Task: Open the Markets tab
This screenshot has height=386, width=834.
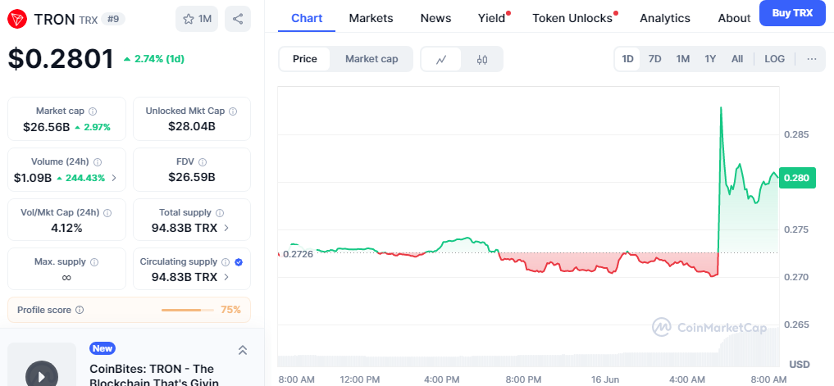Action: [371, 18]
